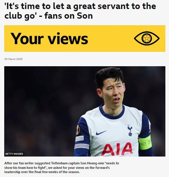Click the striped cuff band on the sleeve

tap(82, 146)
